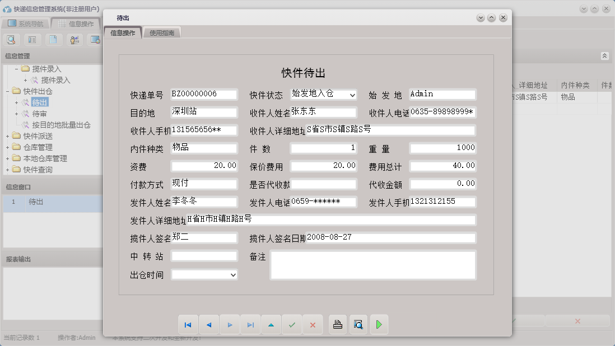Open print preview for the waybill
Screen dimensions: 615x346
tap(358, 324)
